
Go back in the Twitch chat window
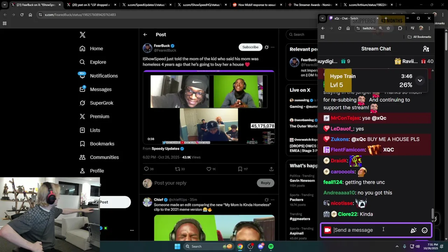coord(323,28)
